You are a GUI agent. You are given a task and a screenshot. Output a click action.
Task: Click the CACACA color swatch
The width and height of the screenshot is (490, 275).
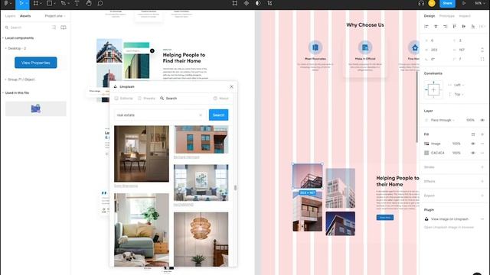[x=426, y=153]
